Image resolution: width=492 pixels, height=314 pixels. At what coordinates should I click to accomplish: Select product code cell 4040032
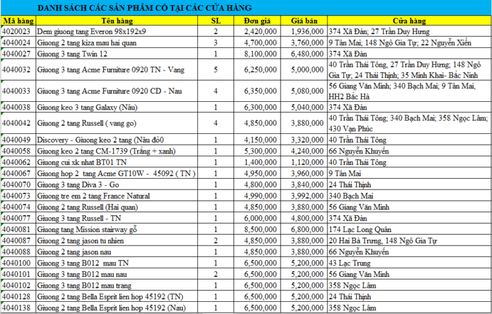(17, 70)
